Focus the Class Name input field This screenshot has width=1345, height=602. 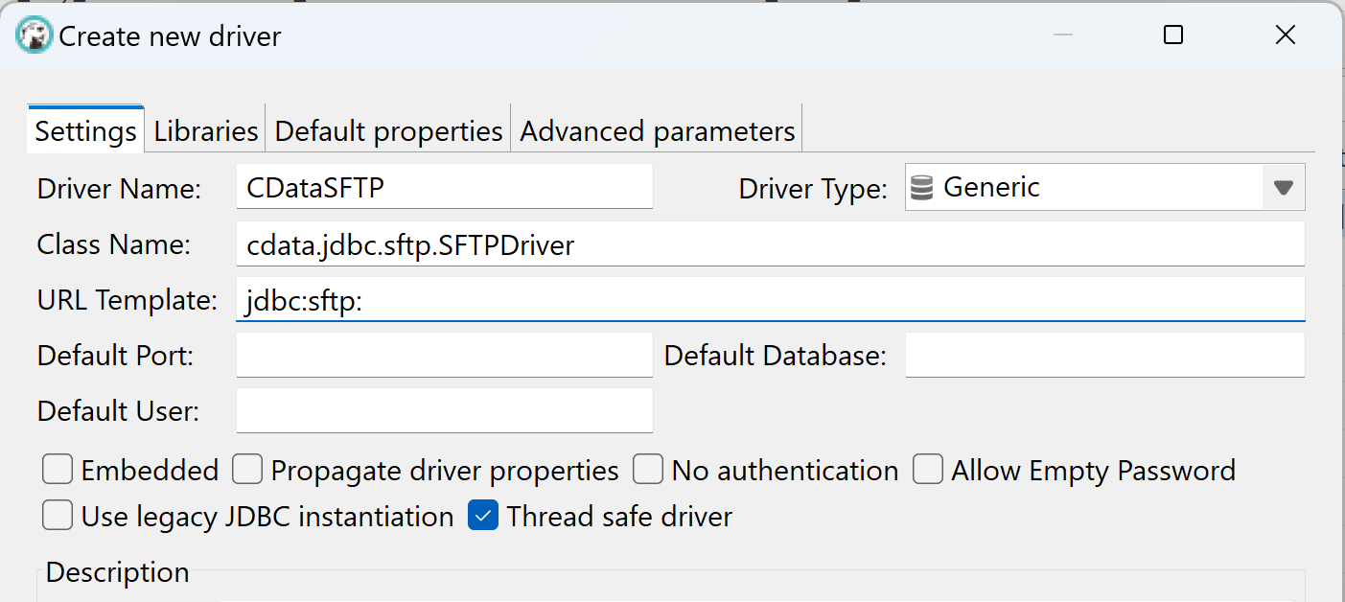pos(769,245)
